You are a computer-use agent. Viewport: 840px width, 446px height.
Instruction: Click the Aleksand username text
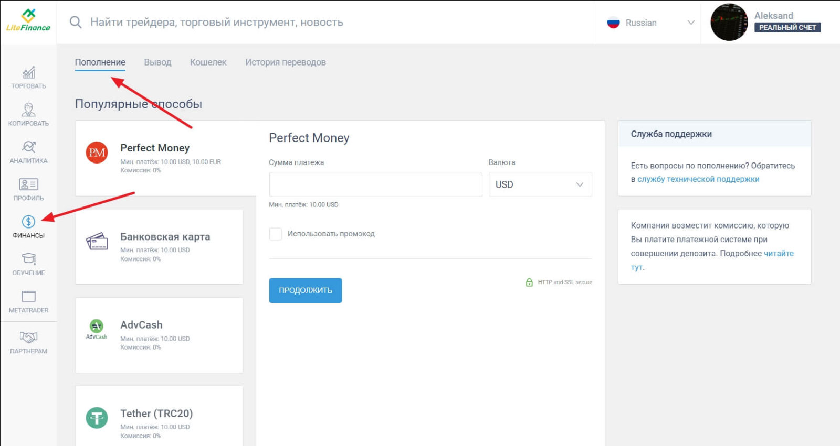tap(774, 15)
